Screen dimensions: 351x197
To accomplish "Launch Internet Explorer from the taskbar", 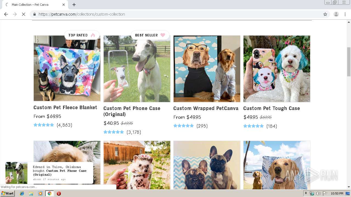I will [22, 193].
